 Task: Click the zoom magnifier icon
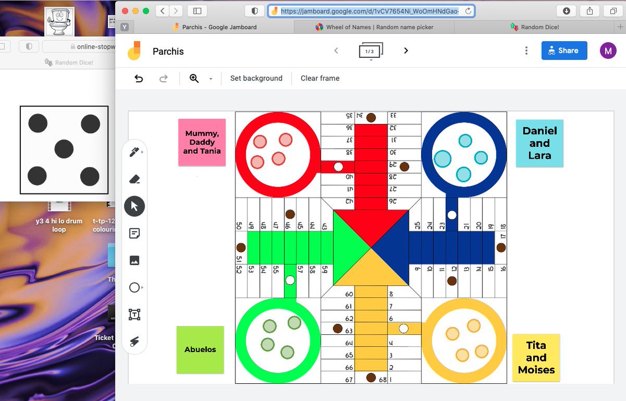(x=194, y=78)
